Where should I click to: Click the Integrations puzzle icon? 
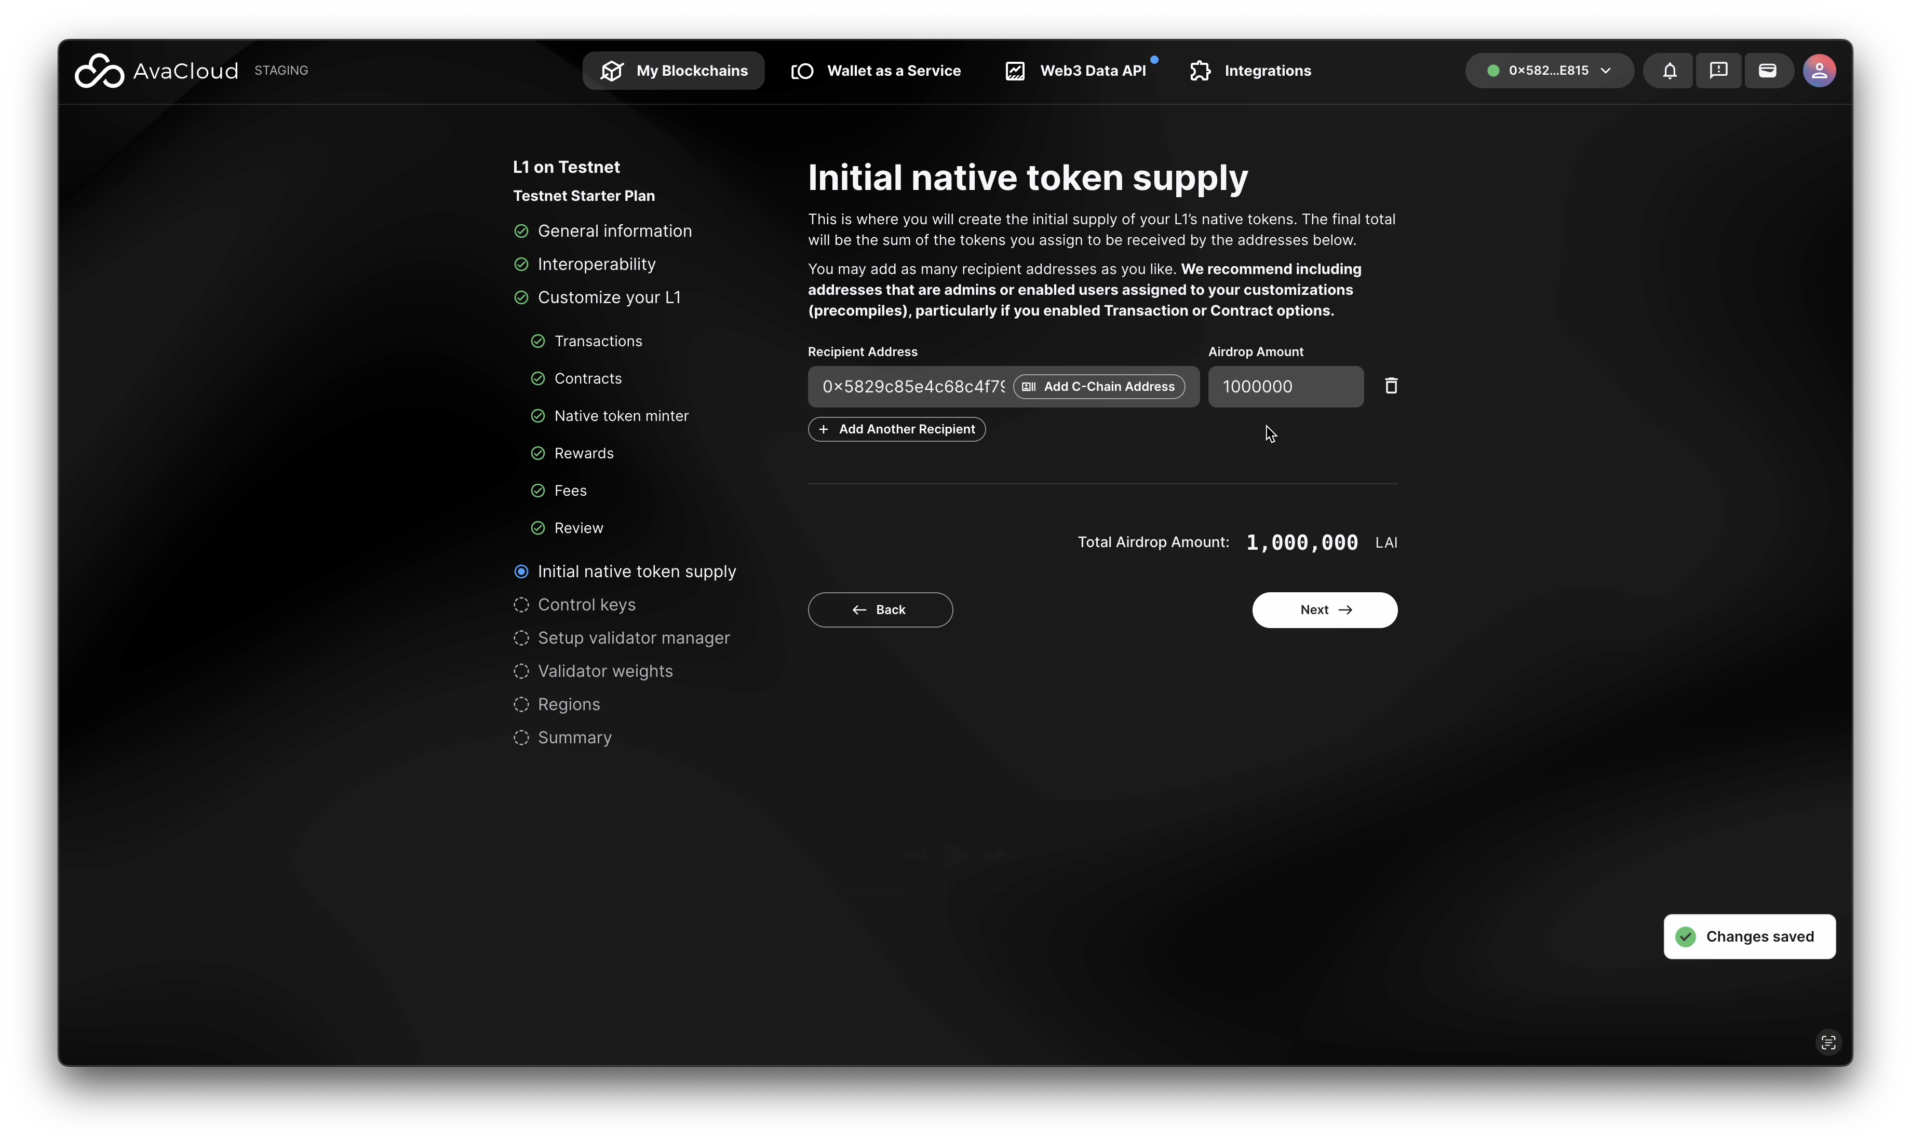pos(1201,71)
